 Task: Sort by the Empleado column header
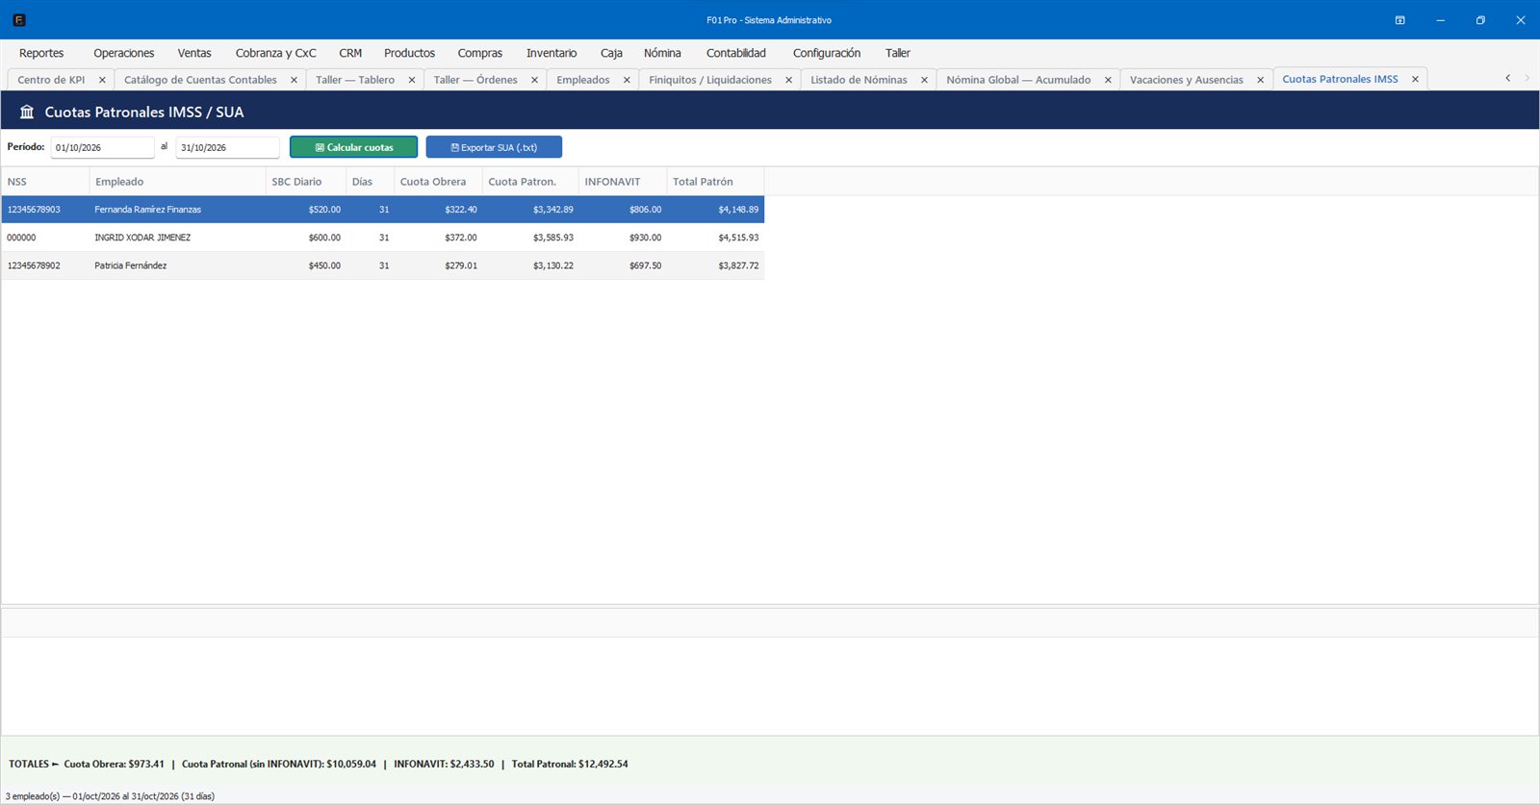177,182
